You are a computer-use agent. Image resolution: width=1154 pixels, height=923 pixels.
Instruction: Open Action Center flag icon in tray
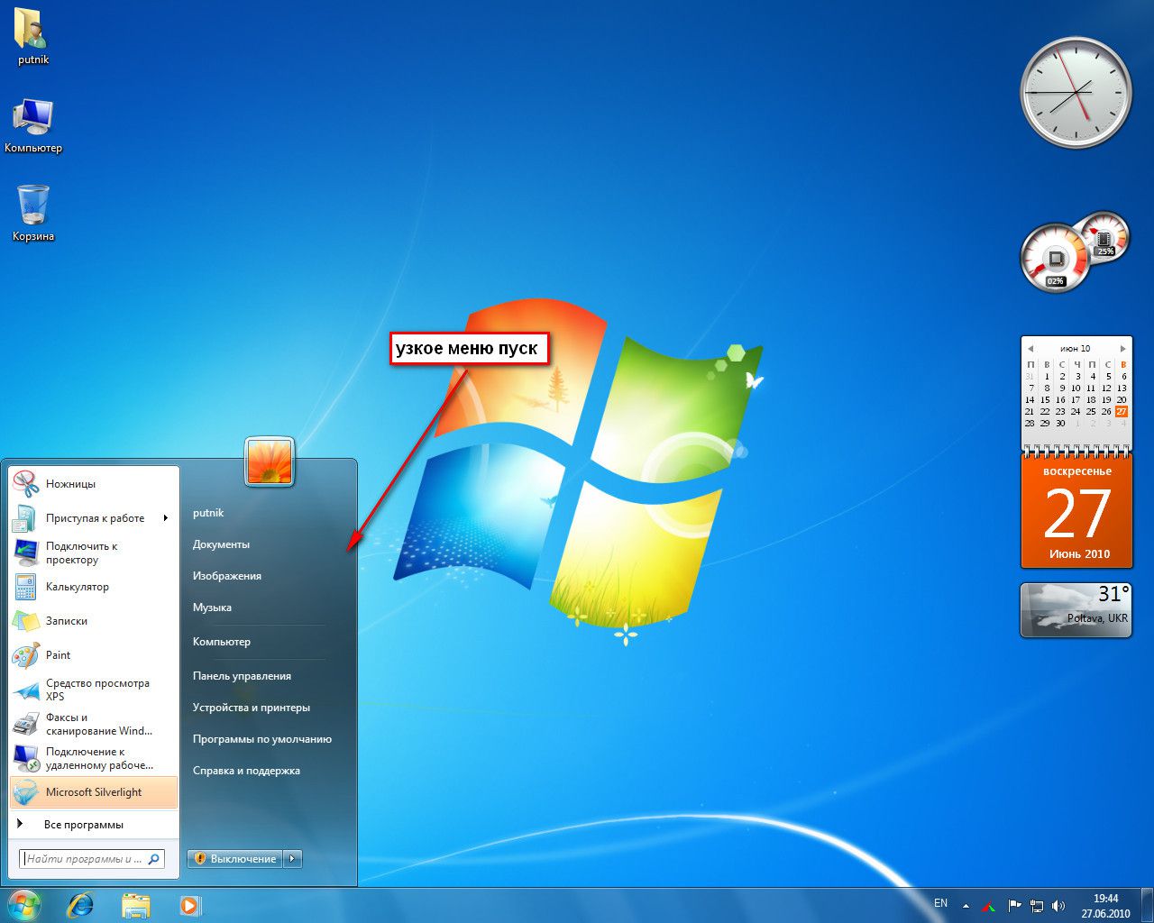tap(1013, 905)
